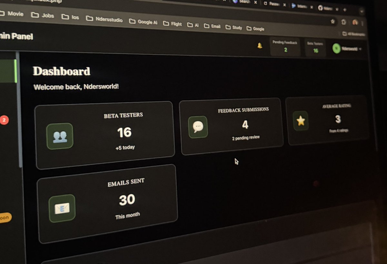
Task: Click the red badge showing 2 in sidebar
Action: click(4, 120)
